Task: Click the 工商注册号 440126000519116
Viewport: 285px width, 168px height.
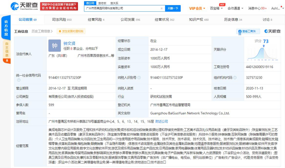Action: click(x=260, y=67)
